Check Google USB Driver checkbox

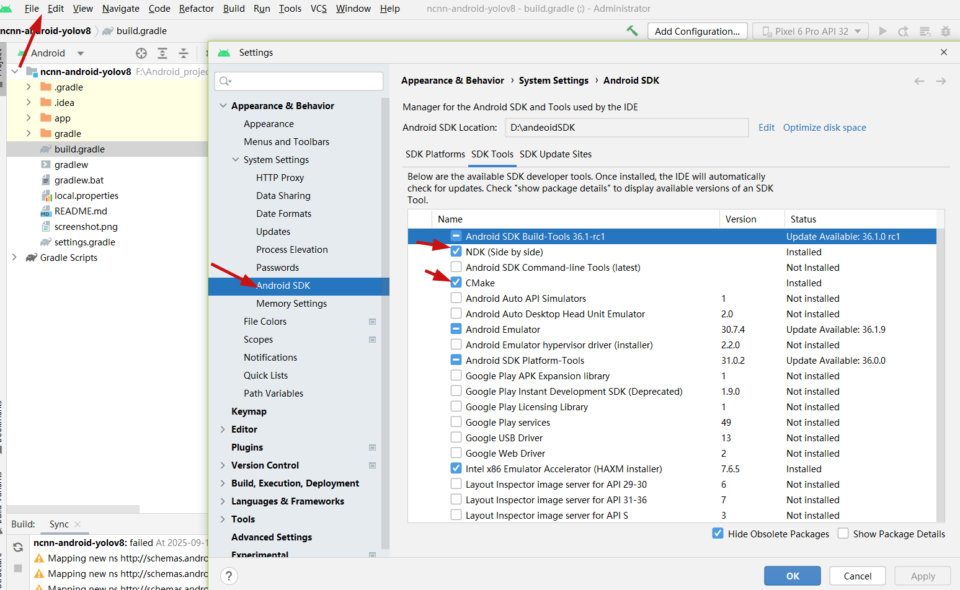[x=456, y=438]
